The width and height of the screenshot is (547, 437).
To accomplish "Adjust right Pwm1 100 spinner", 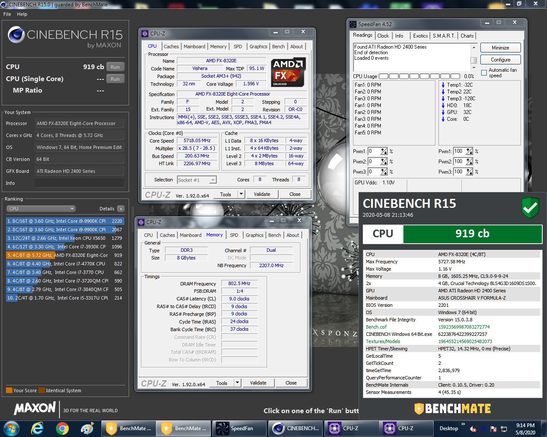I will point(469,151).
